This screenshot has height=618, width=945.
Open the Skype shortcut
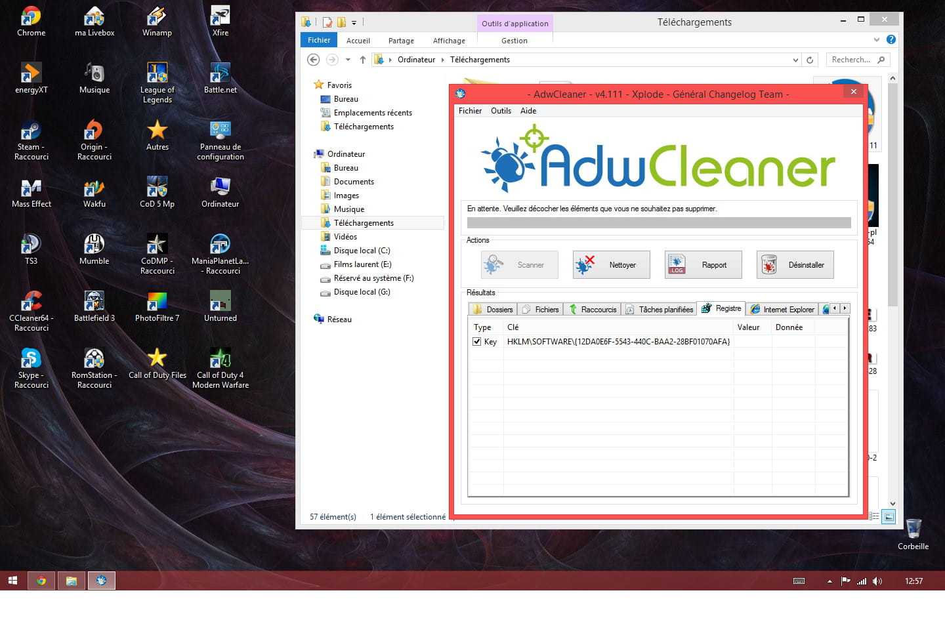coord(31,368)
